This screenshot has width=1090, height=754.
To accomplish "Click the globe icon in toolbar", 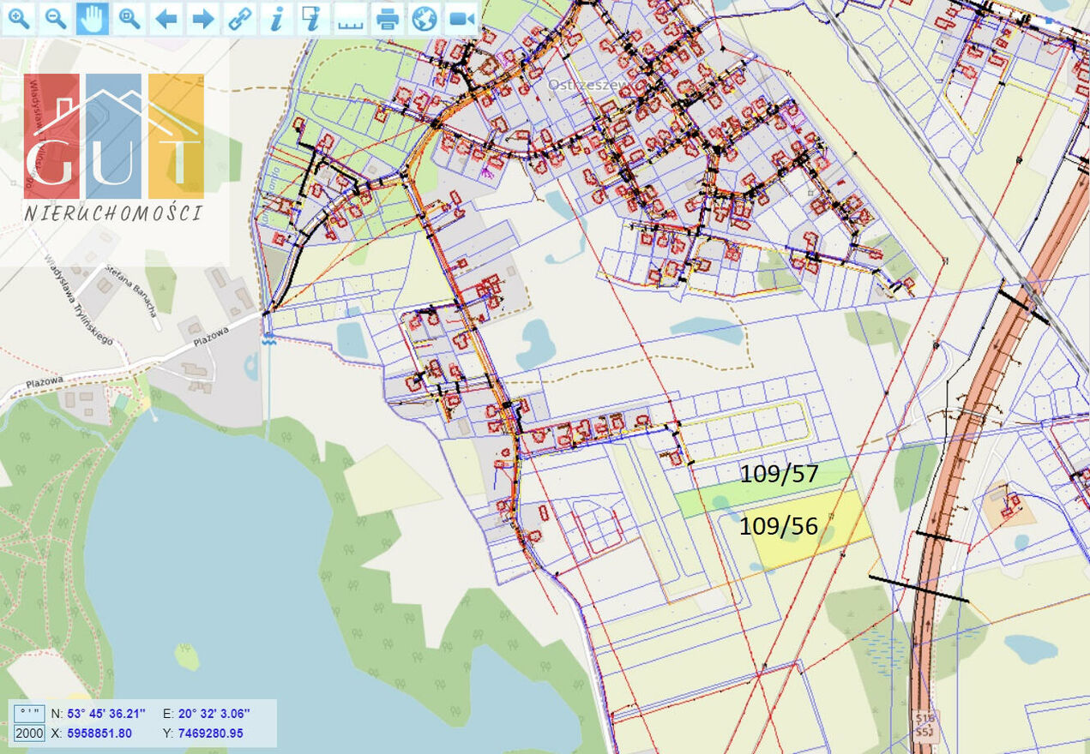I will pos(425,18).
